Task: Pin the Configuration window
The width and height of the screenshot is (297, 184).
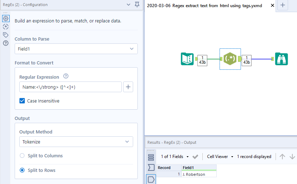Action: [x=137, y=5]
